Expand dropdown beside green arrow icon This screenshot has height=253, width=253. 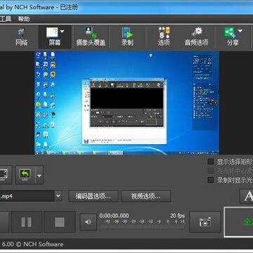point(39,175)
